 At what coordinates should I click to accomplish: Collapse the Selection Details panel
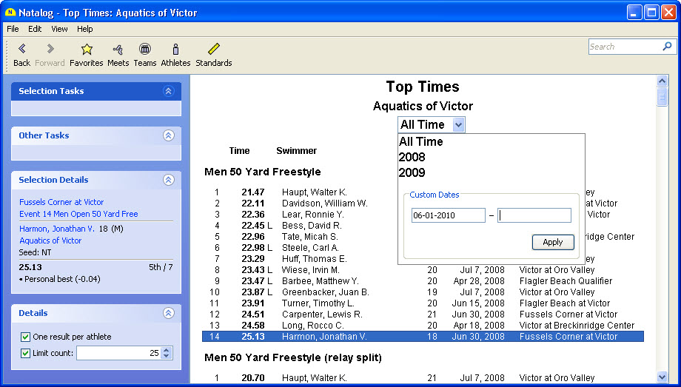click(168, 180)
